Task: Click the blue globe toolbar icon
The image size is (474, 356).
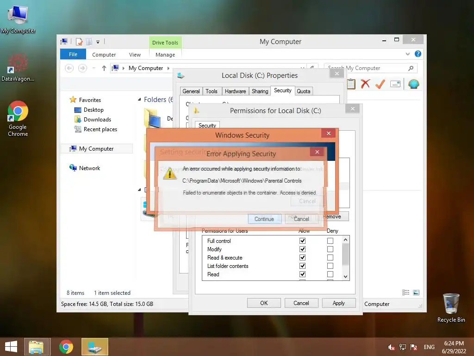Action: [413, 84]
